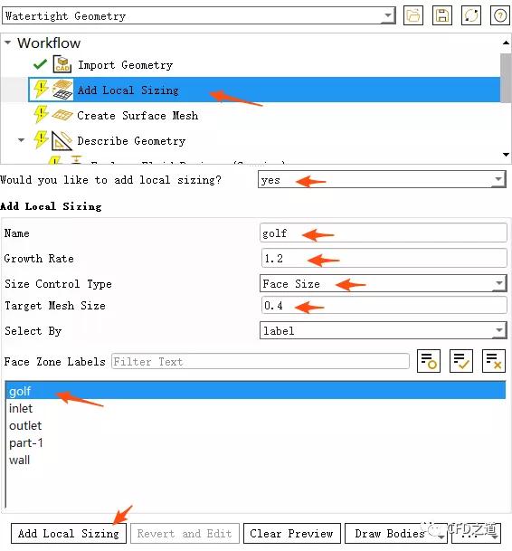Viewport: 512px width, 551px height.
Task: Click the Name field containing golf
Action: click(x=384, y=233)
